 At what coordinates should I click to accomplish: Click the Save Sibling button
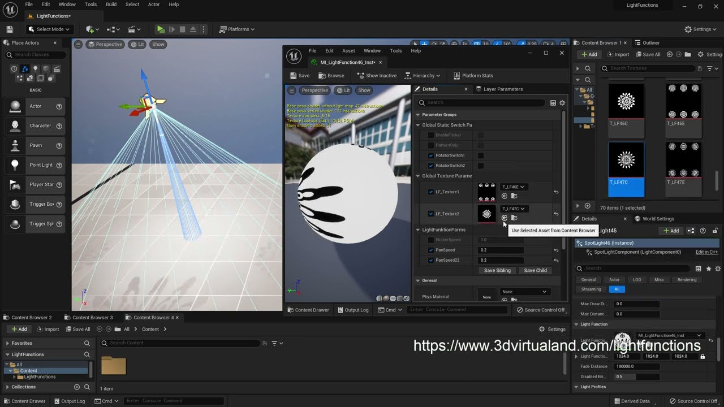point(497,270)
